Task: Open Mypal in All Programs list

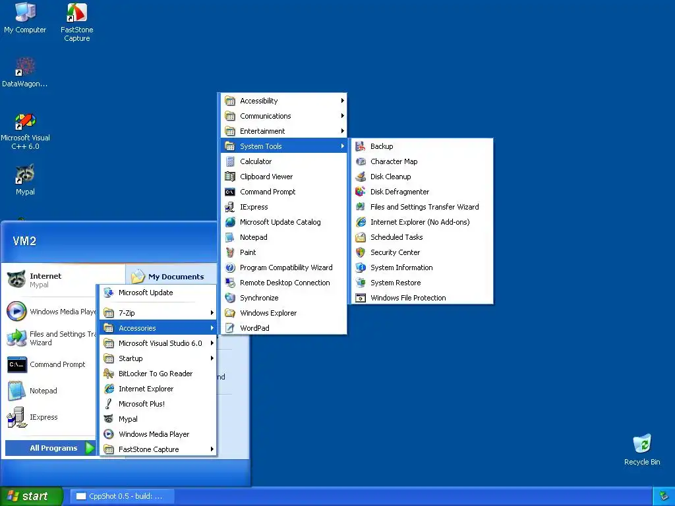Action: click(x=158, y=418)
